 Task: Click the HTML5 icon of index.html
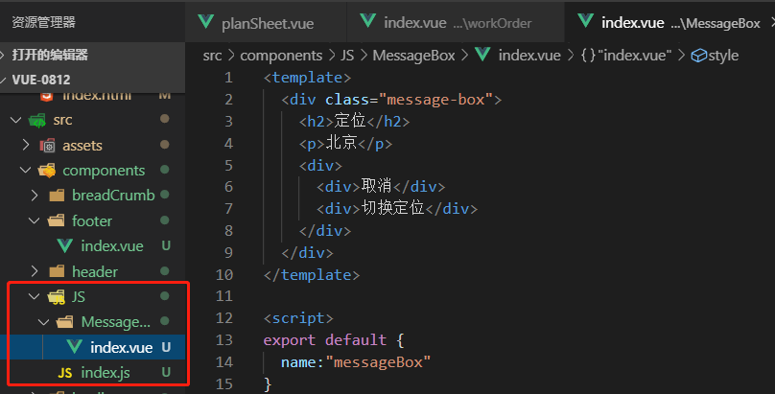(x=46, y=95)
